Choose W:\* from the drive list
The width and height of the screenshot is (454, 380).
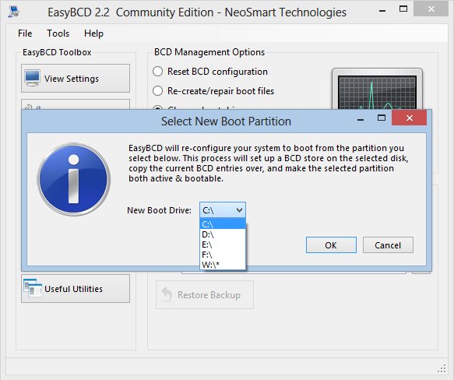pos(223,265)
